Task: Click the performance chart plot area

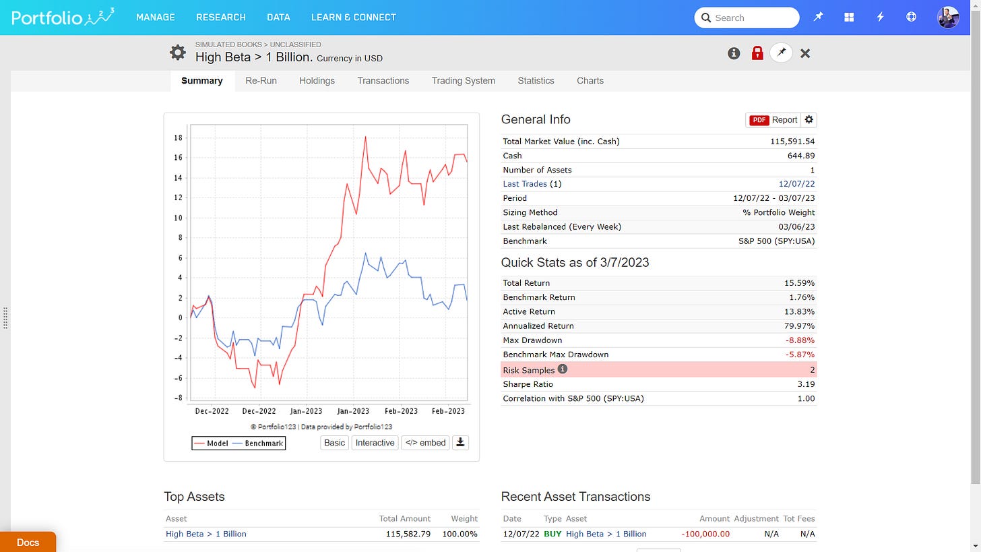Action: click(x=329, y=263)
